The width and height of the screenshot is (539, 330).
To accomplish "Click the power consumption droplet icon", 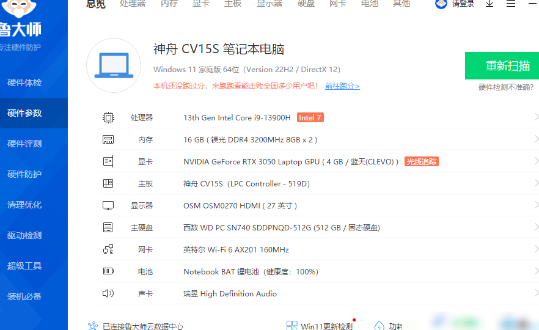I will pos(379,326).
